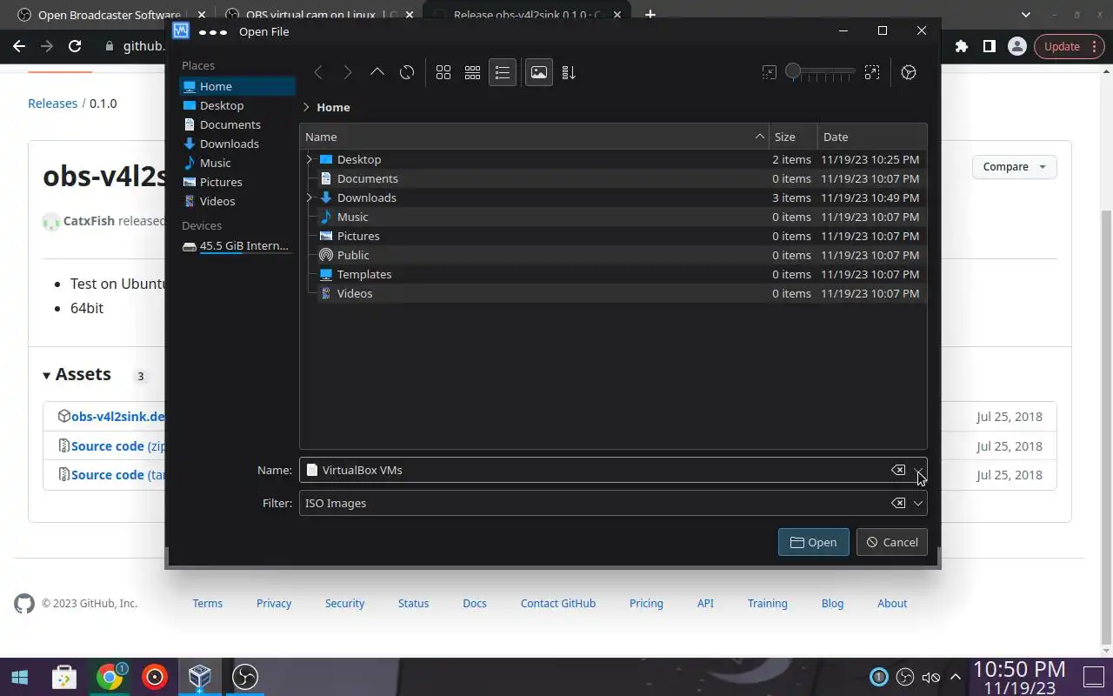This screenshot has width=1113, height=696.
Task: Select Documents in the Places panel
Action: [x=237, y=124]
